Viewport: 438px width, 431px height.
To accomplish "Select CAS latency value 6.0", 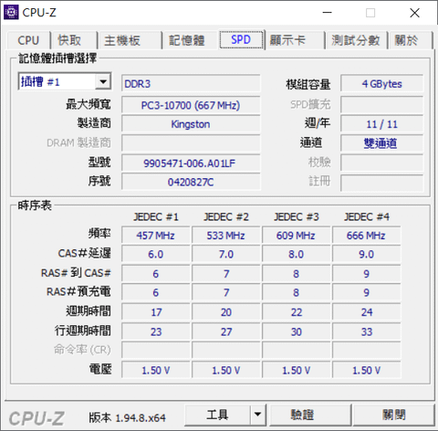I will click(x=156, y=254).
